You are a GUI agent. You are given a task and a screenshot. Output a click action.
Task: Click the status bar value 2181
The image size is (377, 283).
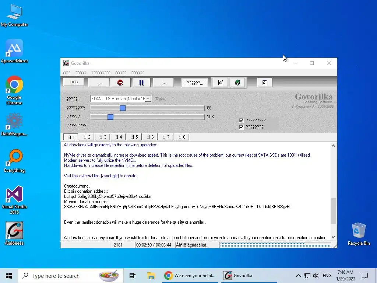click(118, 245)
